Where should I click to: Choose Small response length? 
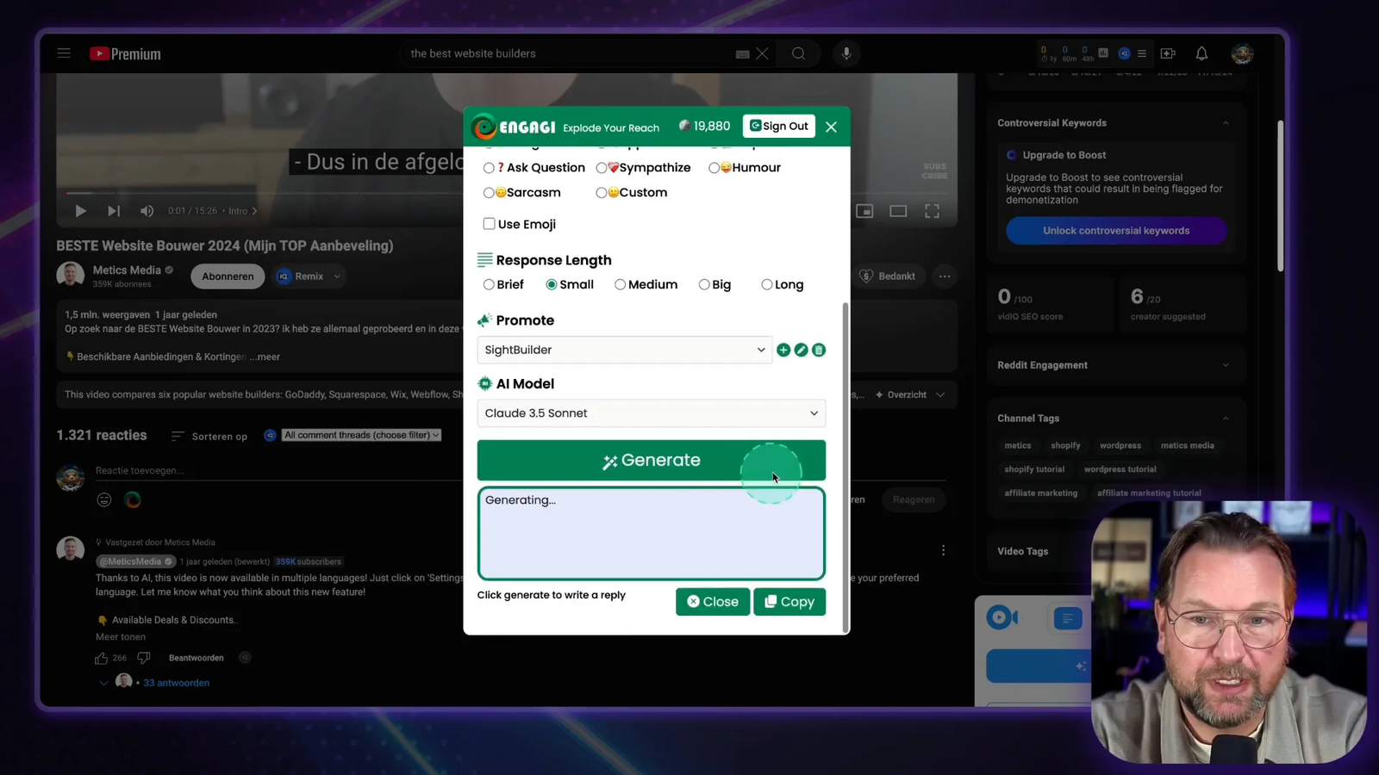[552, 285]
